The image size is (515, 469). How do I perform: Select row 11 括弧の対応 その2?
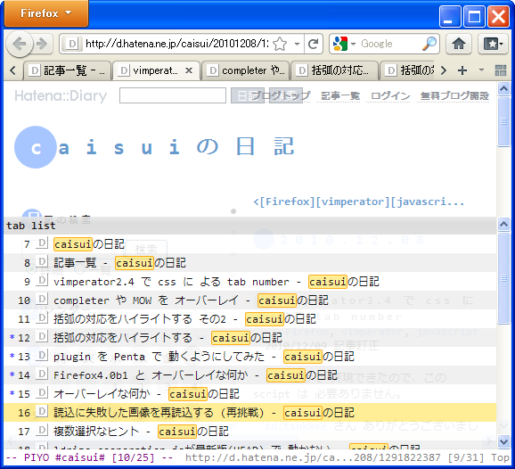(x=250, y=319)
